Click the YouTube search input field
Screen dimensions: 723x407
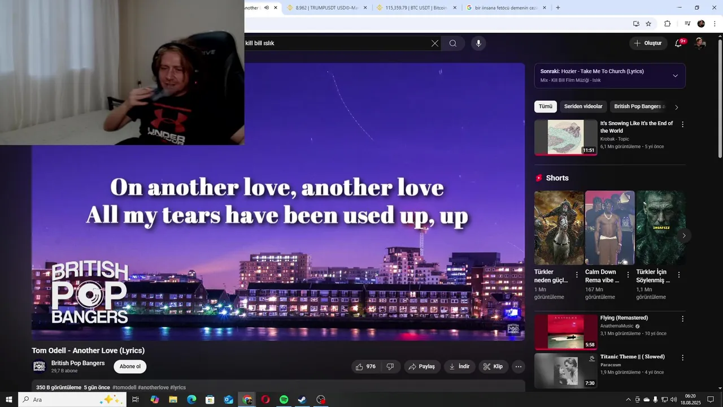[336, 43]
